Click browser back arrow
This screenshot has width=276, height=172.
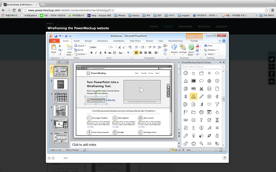[x=3, y=10]
